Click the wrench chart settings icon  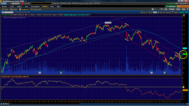152,12
